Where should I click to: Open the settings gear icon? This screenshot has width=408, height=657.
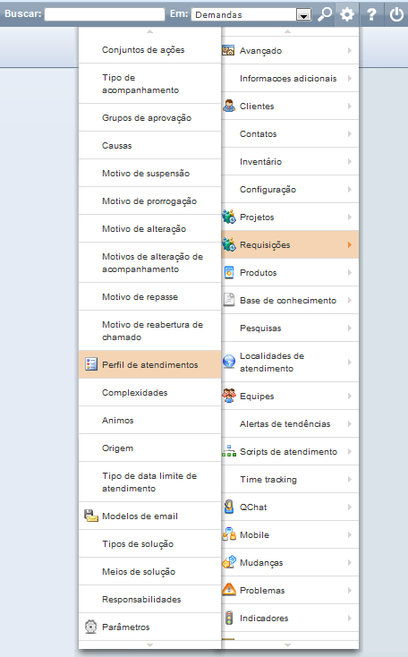[347, 14]
